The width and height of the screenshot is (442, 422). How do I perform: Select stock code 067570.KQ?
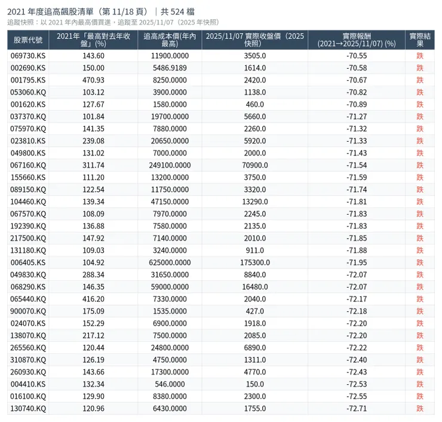tap(28, 214)
